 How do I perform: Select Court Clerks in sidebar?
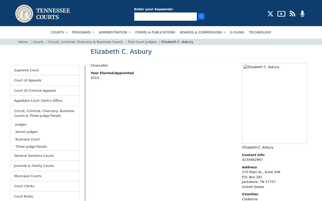[45, 186]
